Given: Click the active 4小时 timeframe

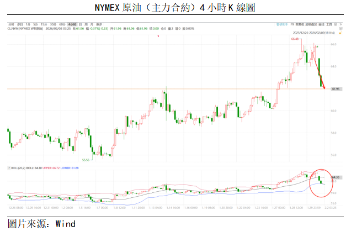Looking at the screenshot, I should 72,24.
